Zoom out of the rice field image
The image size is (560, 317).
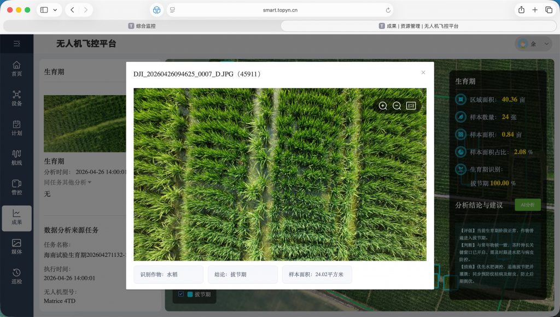(x=397, y=105)
